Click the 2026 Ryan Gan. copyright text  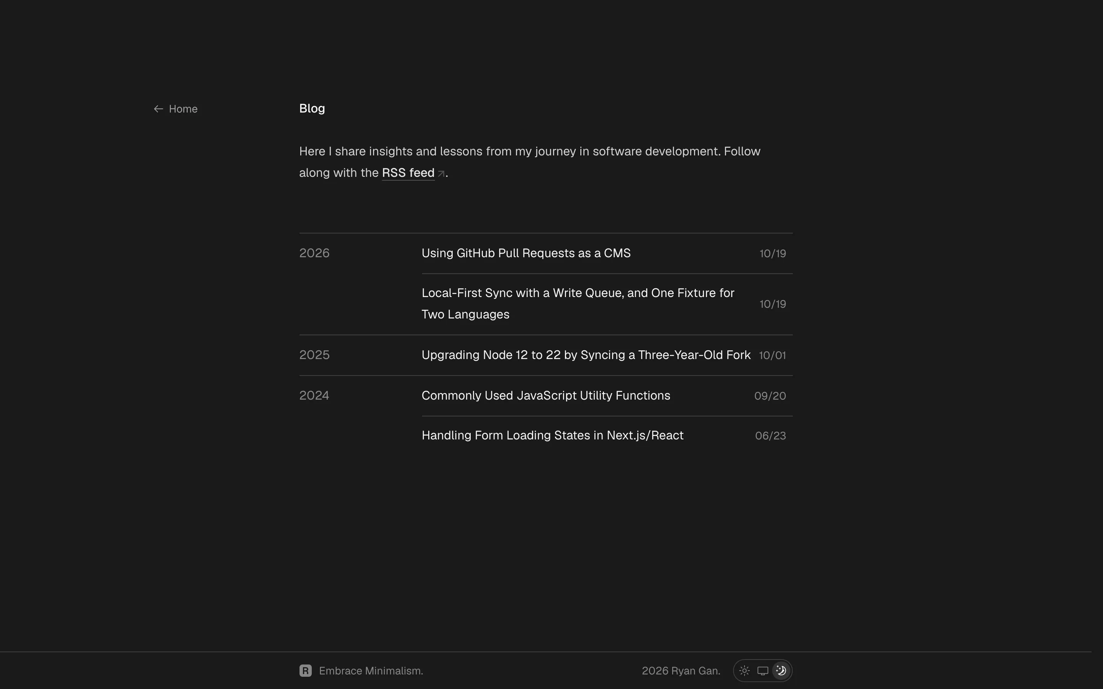click(x=681, y=671)
